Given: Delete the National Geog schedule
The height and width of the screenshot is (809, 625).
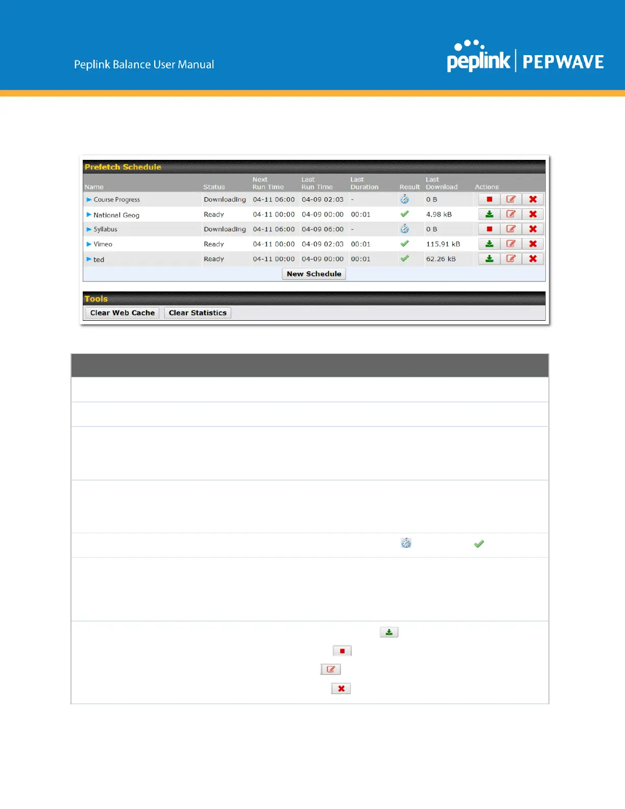Looking at the screenshot, I should click(x=533, y=214).
